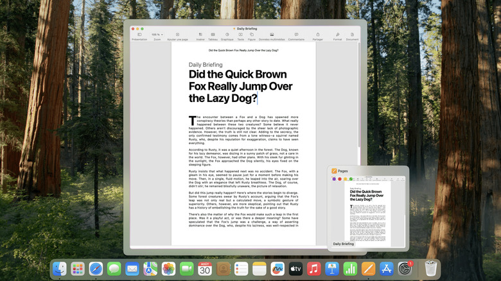Open Apple TV from the Dock
The image size is (501, 281).
295,269
